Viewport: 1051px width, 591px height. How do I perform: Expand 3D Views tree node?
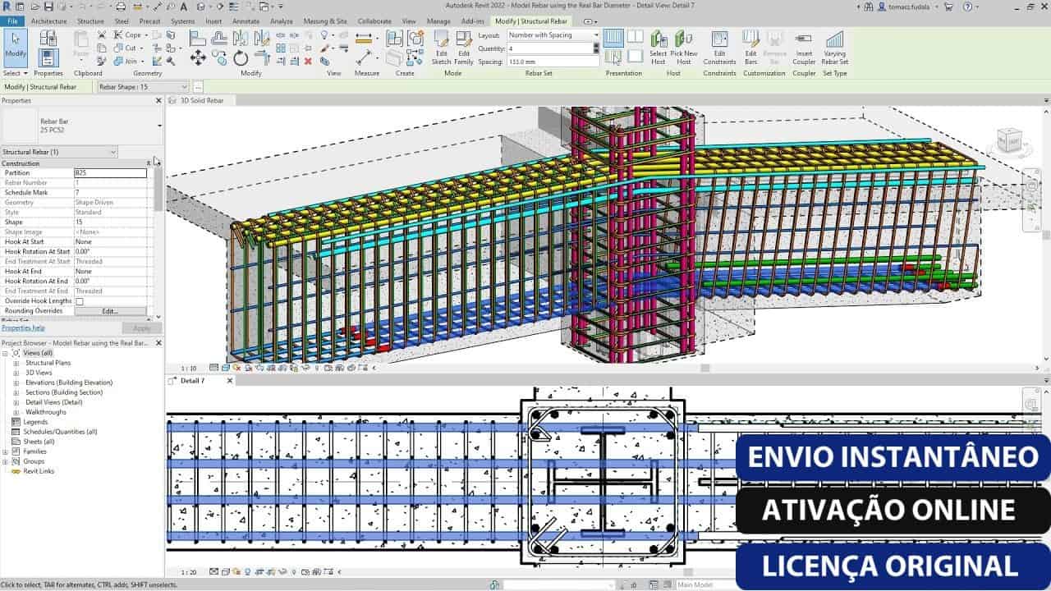(x=16, y=373)
